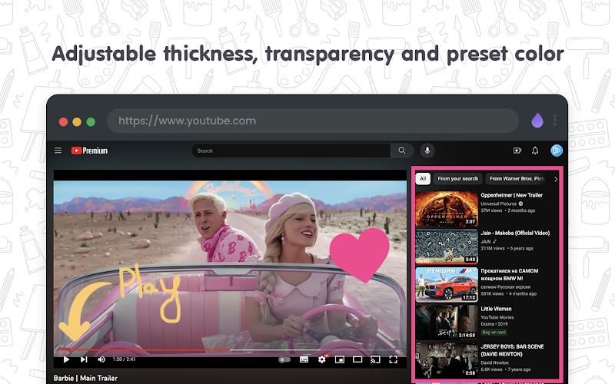This screenshot has width=615, height=384.
Task: Start voice search with microphone icon
Action: [x=427, y=151]
